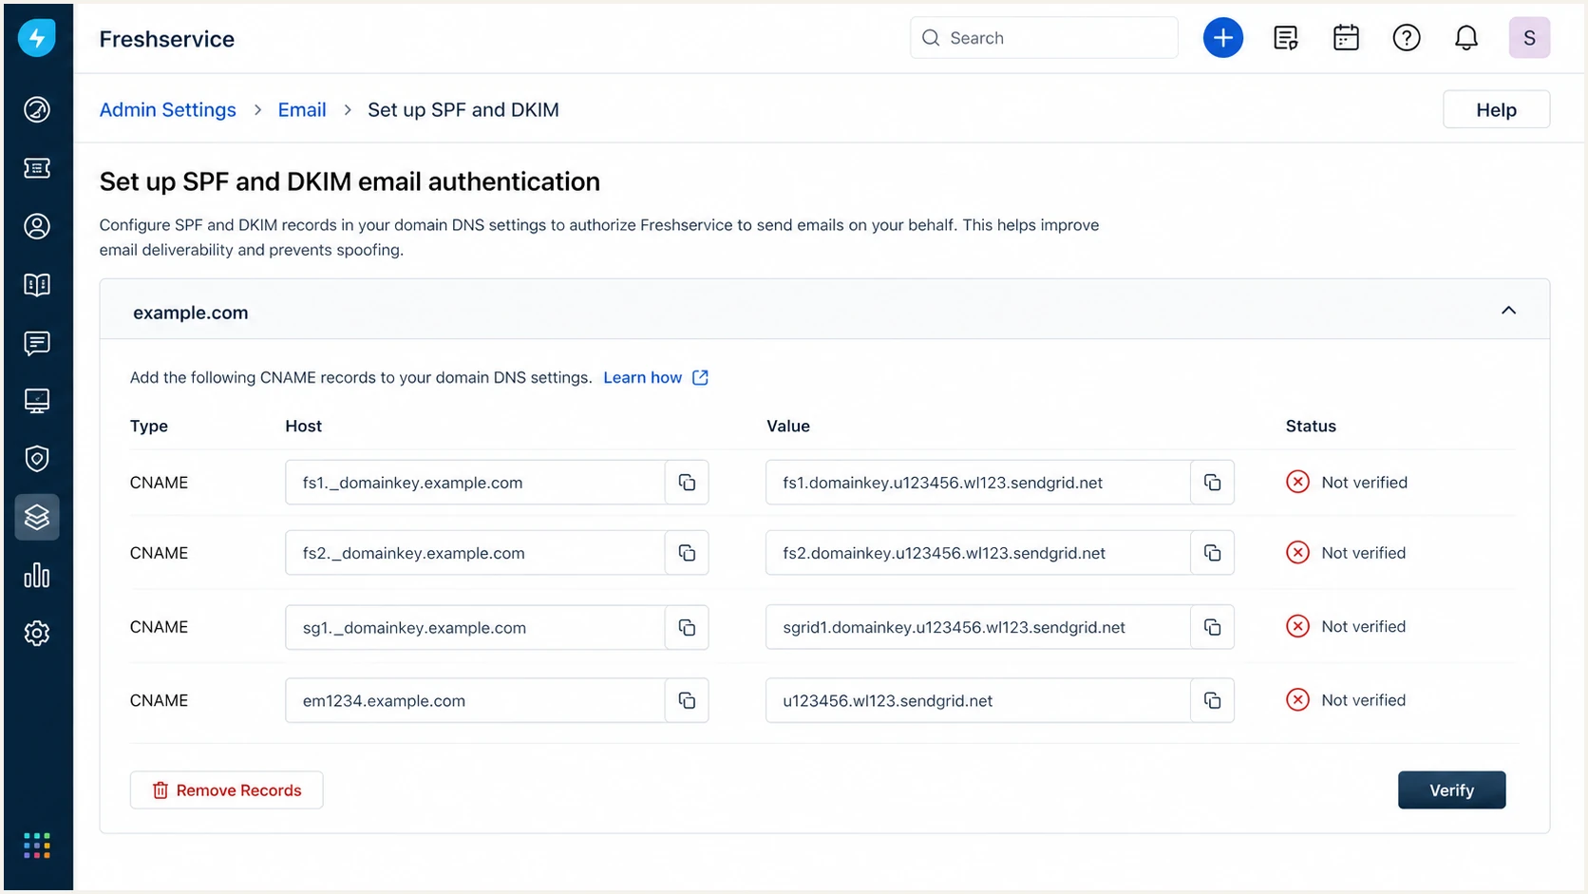Click the fs2.domainkey sendgrid value field
The width and height of the screenshot is (1588, 894).
978,553
